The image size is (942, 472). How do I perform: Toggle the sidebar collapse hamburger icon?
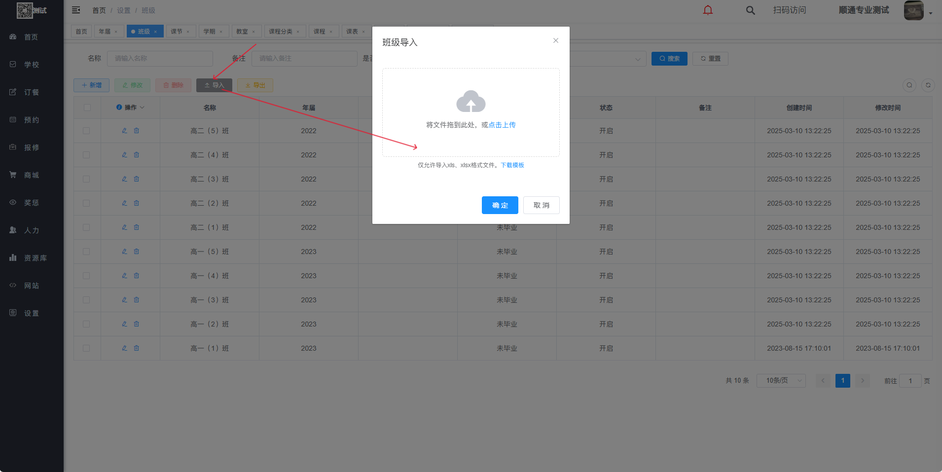pyautogui.click(x=76, y=10)
